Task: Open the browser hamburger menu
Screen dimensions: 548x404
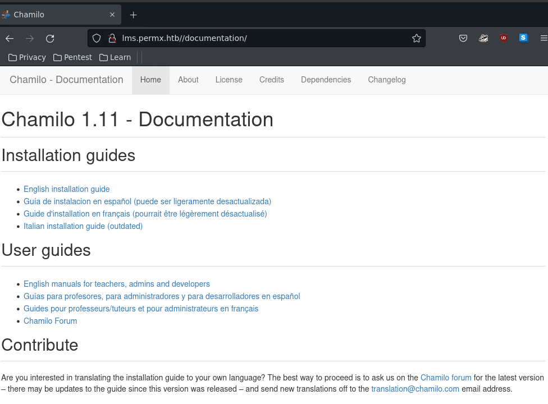Action: [x=544, y=38]
